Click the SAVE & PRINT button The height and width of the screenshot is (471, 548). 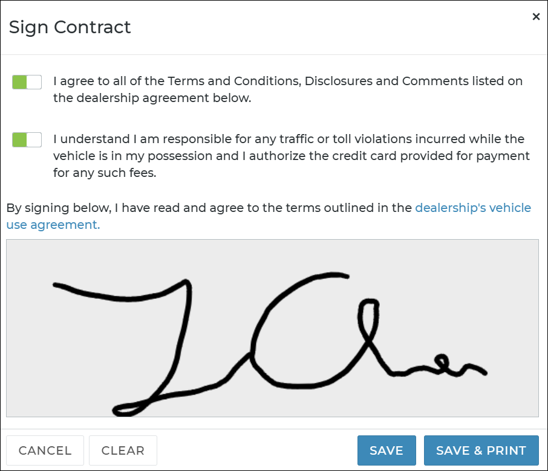481,450
